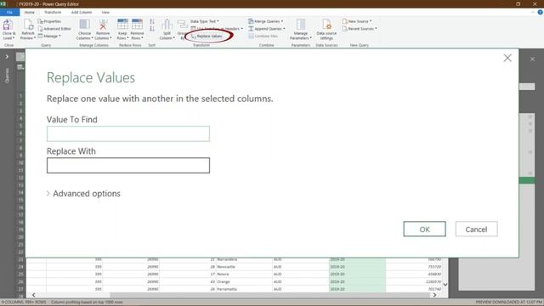Viewport: 544px width, 306px height.
Task: Sort the column descending
Action: pyautogui.click(x=152, y=29)
